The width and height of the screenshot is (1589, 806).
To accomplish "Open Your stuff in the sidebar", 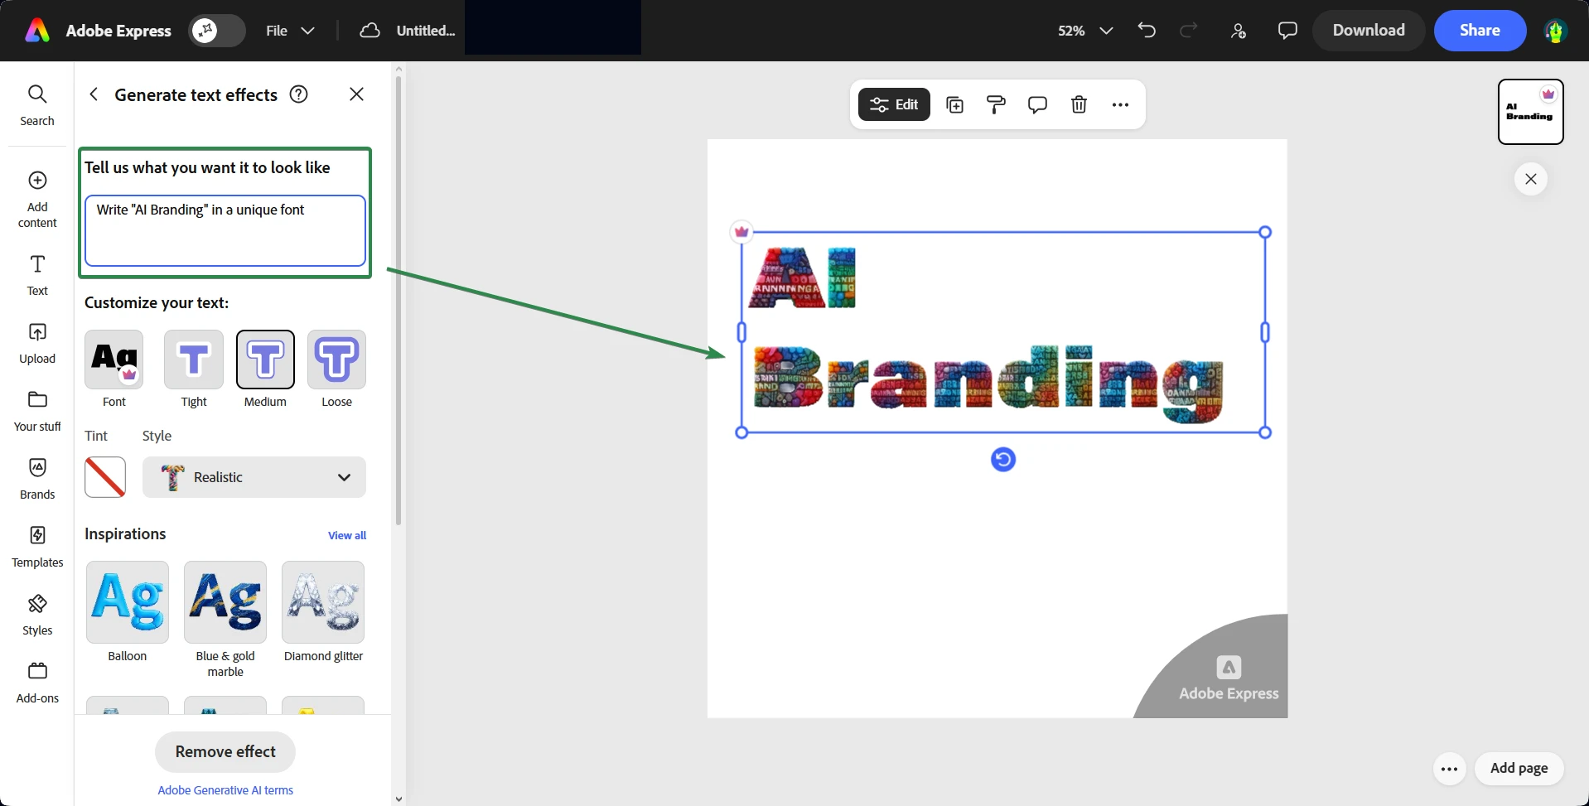I will [x=37, y=411].
